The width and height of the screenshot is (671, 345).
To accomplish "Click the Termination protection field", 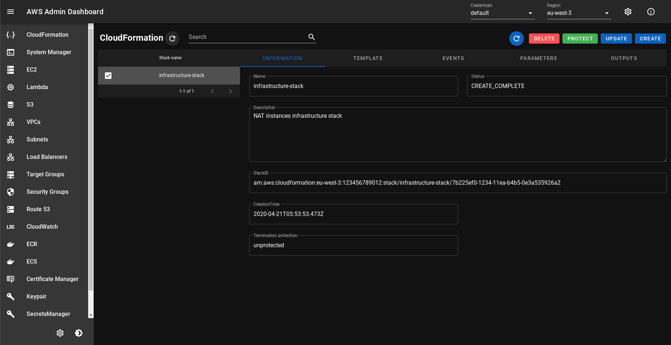I will 353,245.
